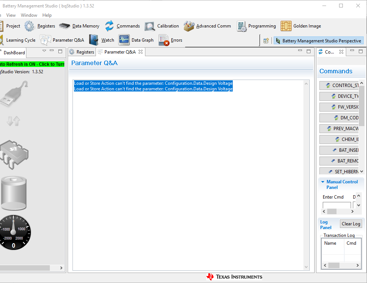Click the Learning Cycle toolbar item
The image size is (367, 283).
tap(18, 40)
